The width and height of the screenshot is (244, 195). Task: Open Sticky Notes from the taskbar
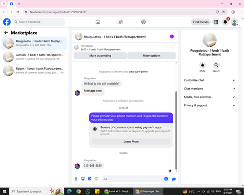[x=97, y=192]
